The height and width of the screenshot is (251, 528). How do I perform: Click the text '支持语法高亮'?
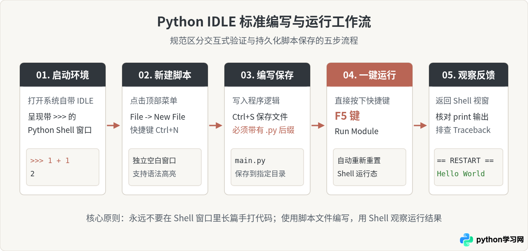pos(155,174)
